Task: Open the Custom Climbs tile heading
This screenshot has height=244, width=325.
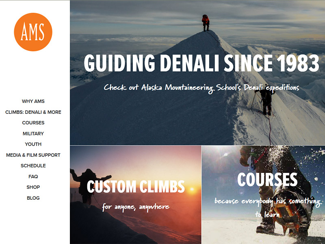Action: 136,187
